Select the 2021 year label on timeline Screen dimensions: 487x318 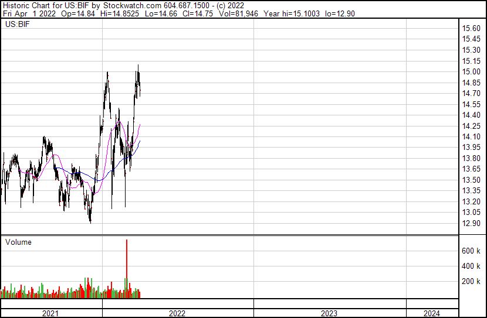tap(51, 313)
